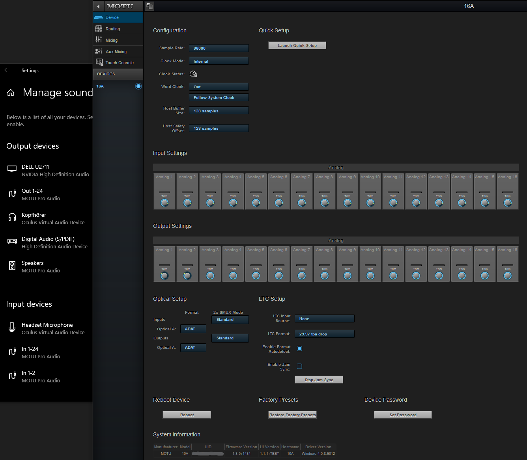Screen dimensions: 527x460
Task: Open Outputs 2x SMUX Mode Standard dropdown
Action: click(230, 338)
